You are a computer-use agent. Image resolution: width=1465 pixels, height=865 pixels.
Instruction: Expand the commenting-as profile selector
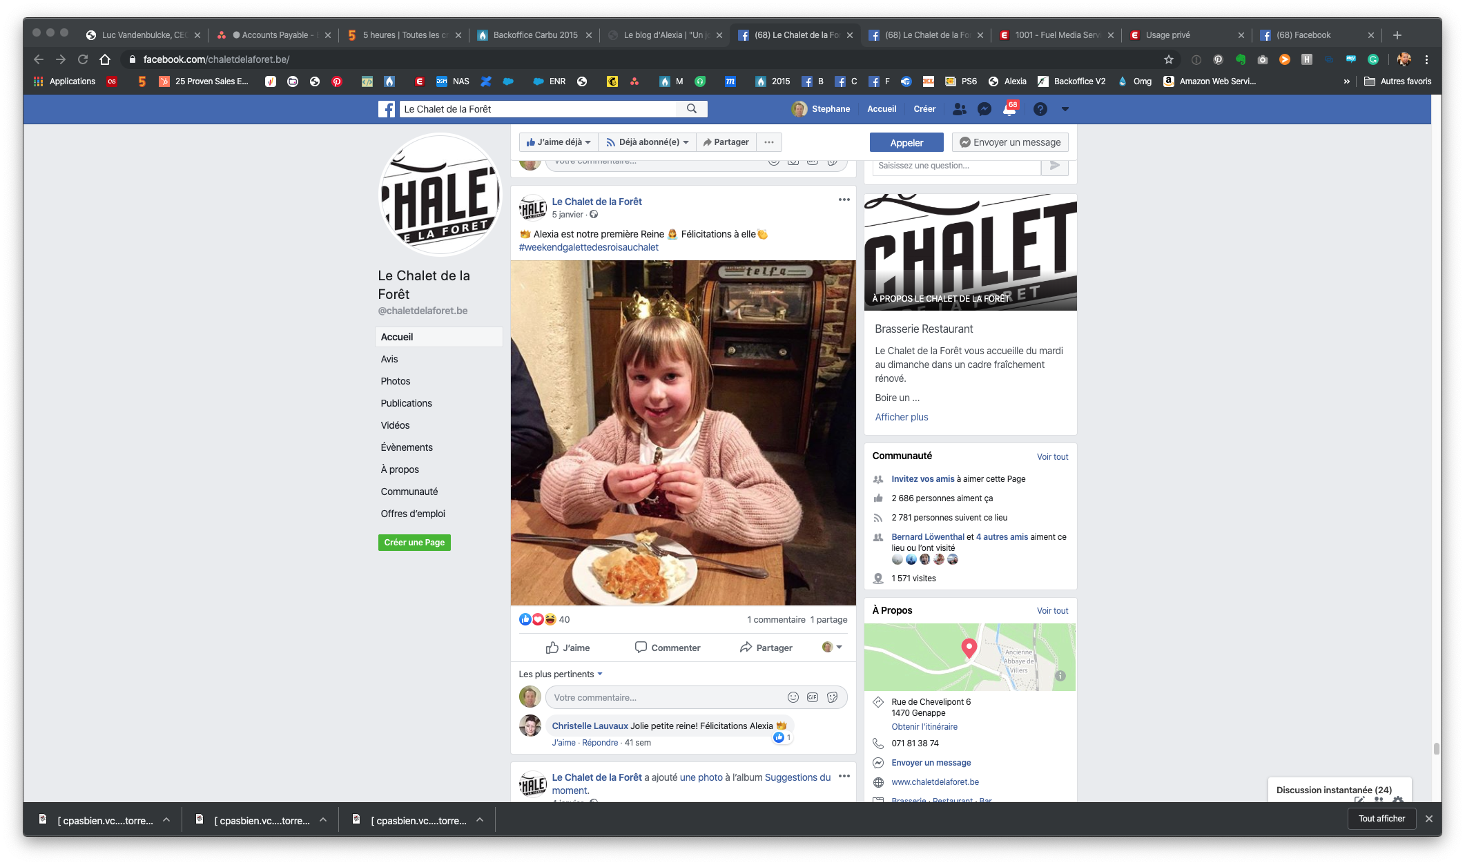pos(832,647)
